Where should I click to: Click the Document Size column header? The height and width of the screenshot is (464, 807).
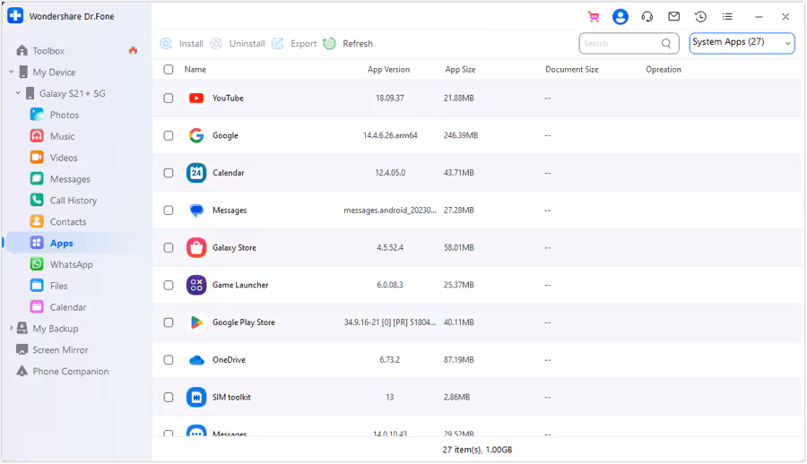(x=572, y=70)
